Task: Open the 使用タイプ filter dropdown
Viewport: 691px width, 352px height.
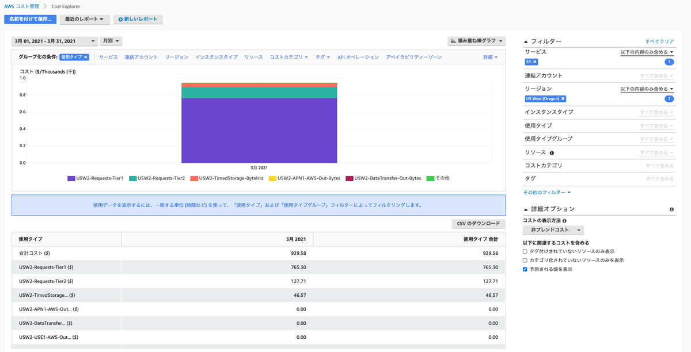Action: click(656, 125)
